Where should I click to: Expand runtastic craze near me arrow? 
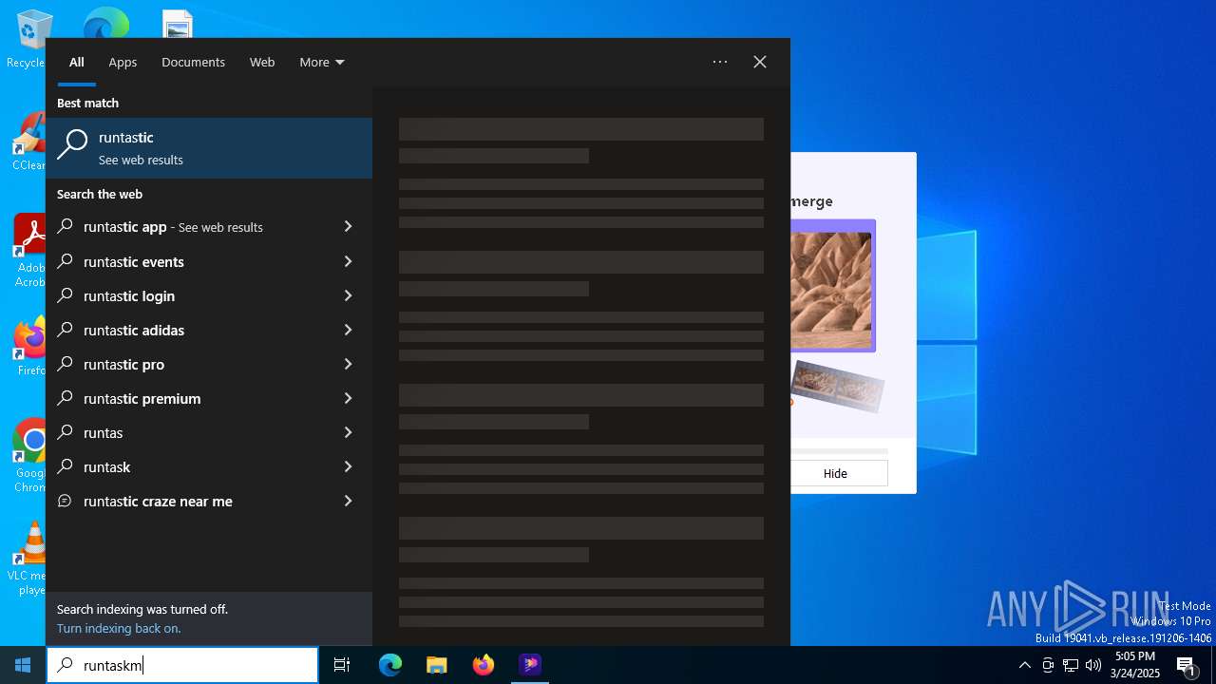[x=348, y=501]
